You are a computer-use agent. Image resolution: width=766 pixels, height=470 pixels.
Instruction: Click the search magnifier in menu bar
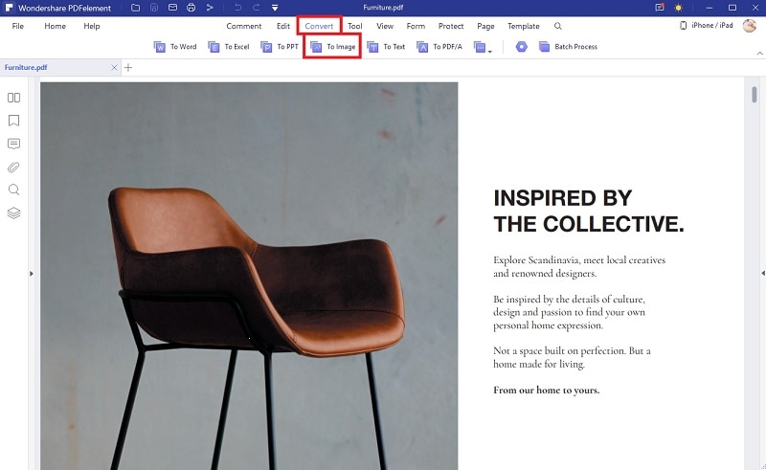coord(558,26)
